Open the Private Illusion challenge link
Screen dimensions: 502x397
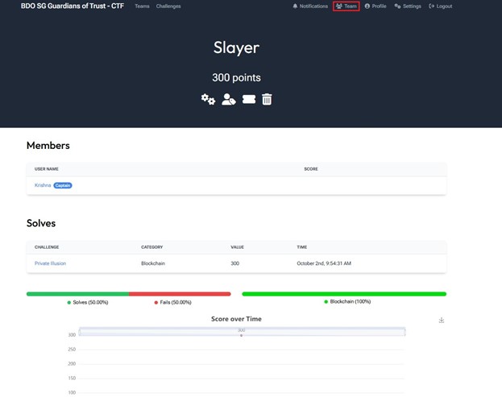pyautogui.click(x=50, y=263)
